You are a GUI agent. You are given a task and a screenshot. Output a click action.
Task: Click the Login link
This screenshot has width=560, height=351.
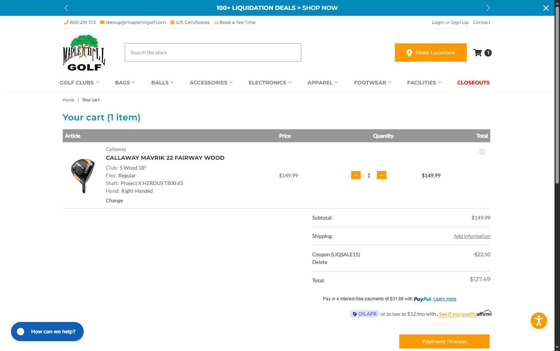pyautogui.click(x=438, y=22)
